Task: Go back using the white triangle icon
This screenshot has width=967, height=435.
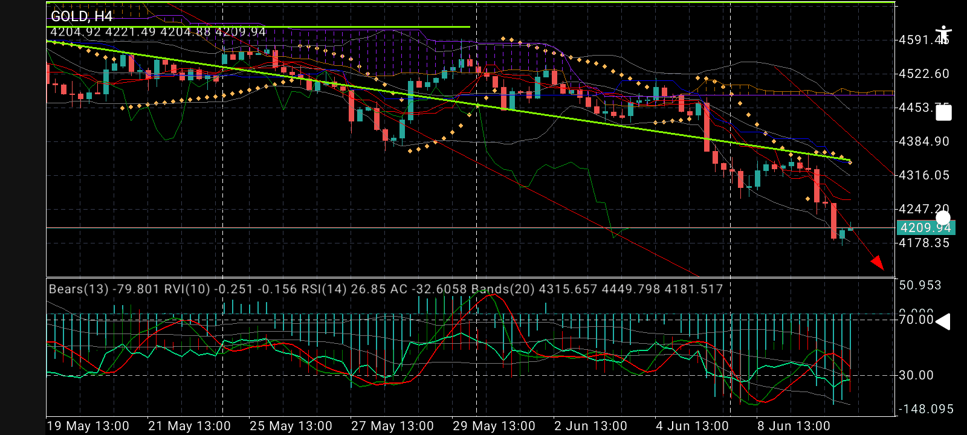Action: click(x=943, y=321)
